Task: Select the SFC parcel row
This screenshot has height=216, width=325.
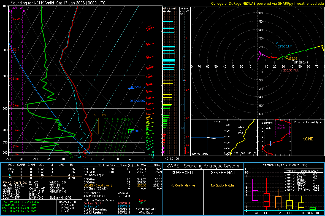Action: click(42, 169)
